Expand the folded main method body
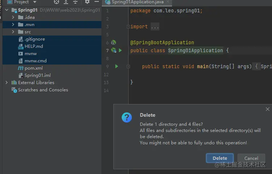 point(128,66)
